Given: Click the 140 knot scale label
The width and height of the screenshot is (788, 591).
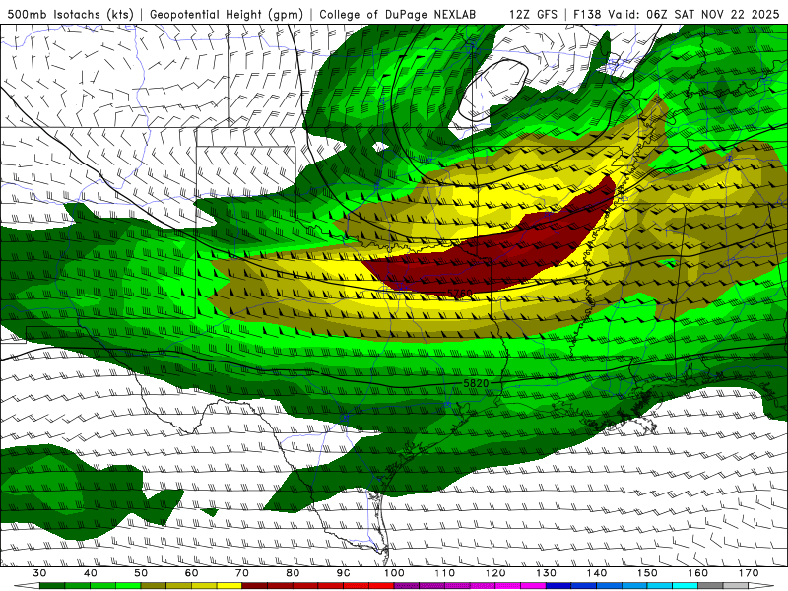Looking at the screenshot, I should click(x=597, y=573).
